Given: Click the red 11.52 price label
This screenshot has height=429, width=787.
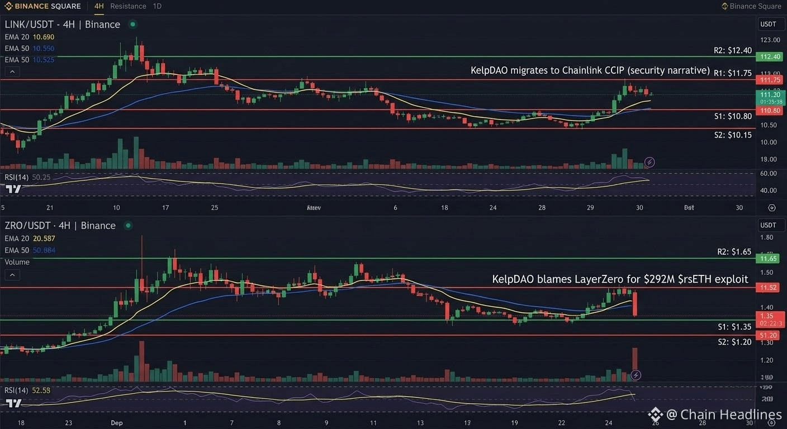Looking at the screenshot, I should tap(768, 288).
